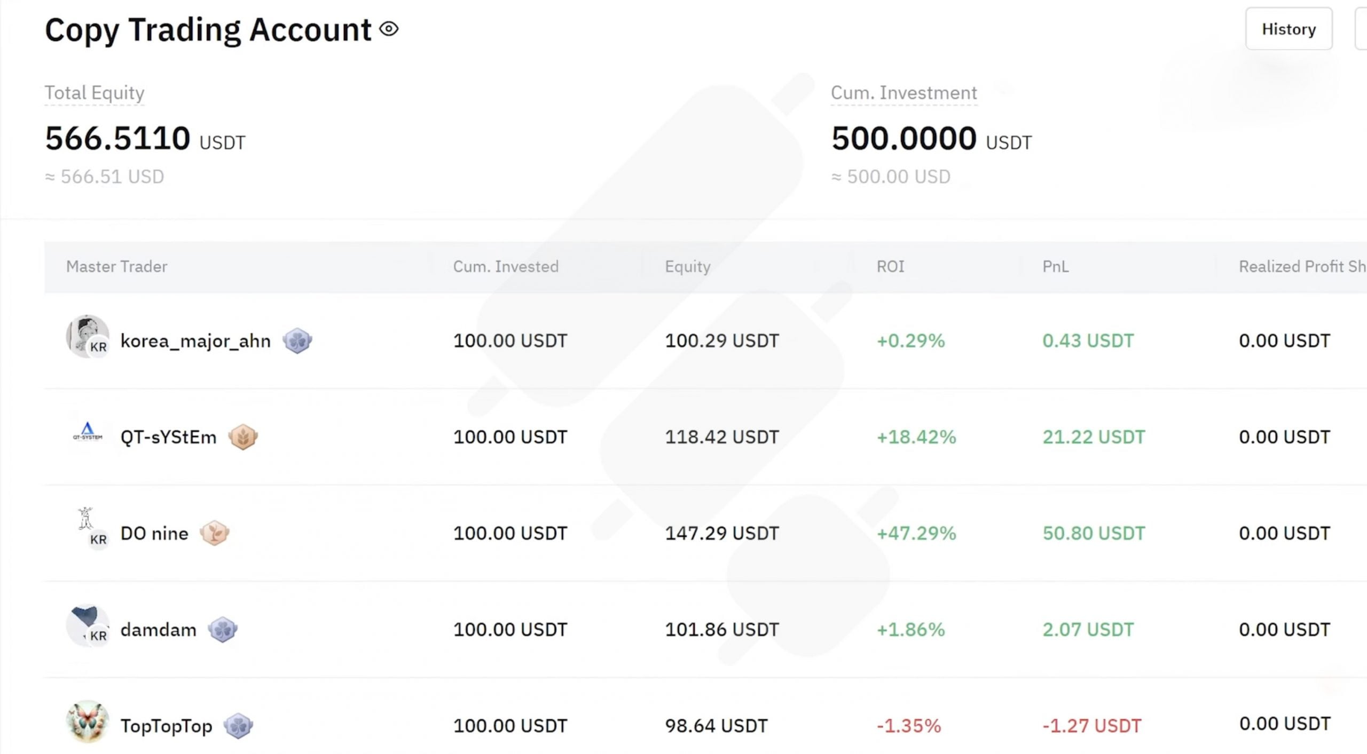Select the Master Trader column header
The image size is (1367, 754).
117,266
